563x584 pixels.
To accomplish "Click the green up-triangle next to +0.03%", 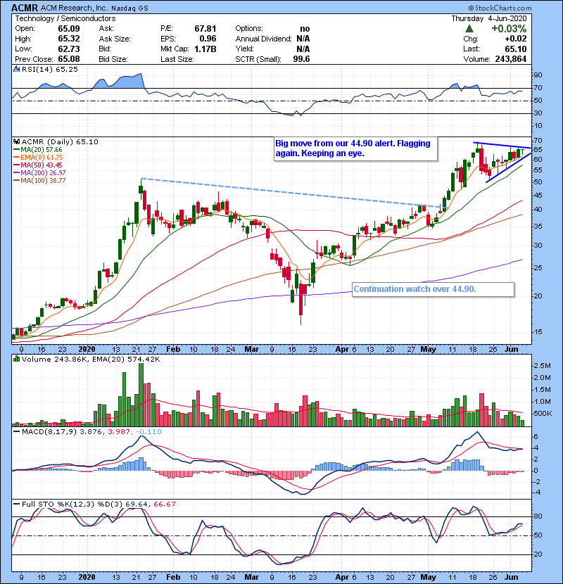I will pos(469,29).
